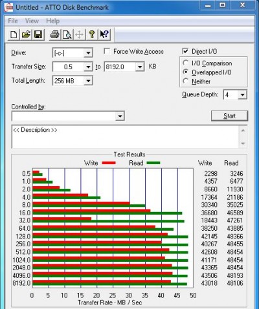This screenshot has height=309, width=259.
Task: Click the ATTO app icon in title bar
Action: coord(9,8)
